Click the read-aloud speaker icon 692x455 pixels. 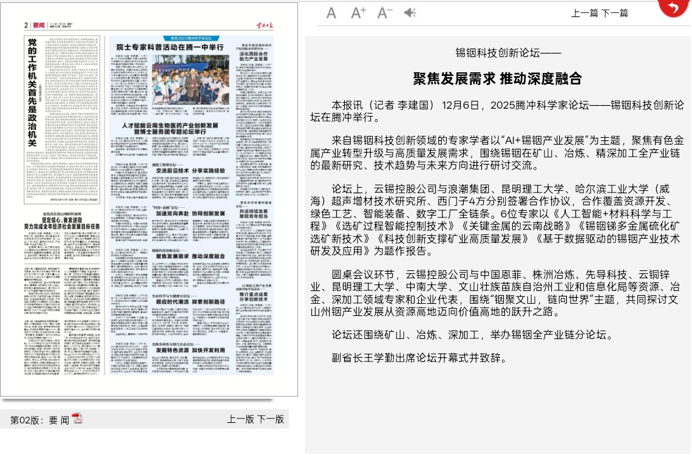pos(411,13)
